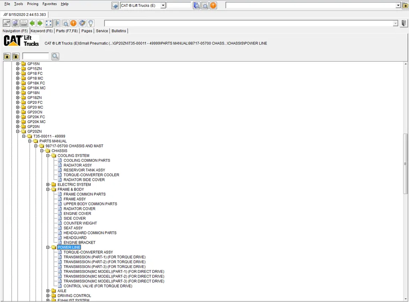
Task: Click the folder up-one-level icon
Action: pyautogui.click(x=7, y=56)
